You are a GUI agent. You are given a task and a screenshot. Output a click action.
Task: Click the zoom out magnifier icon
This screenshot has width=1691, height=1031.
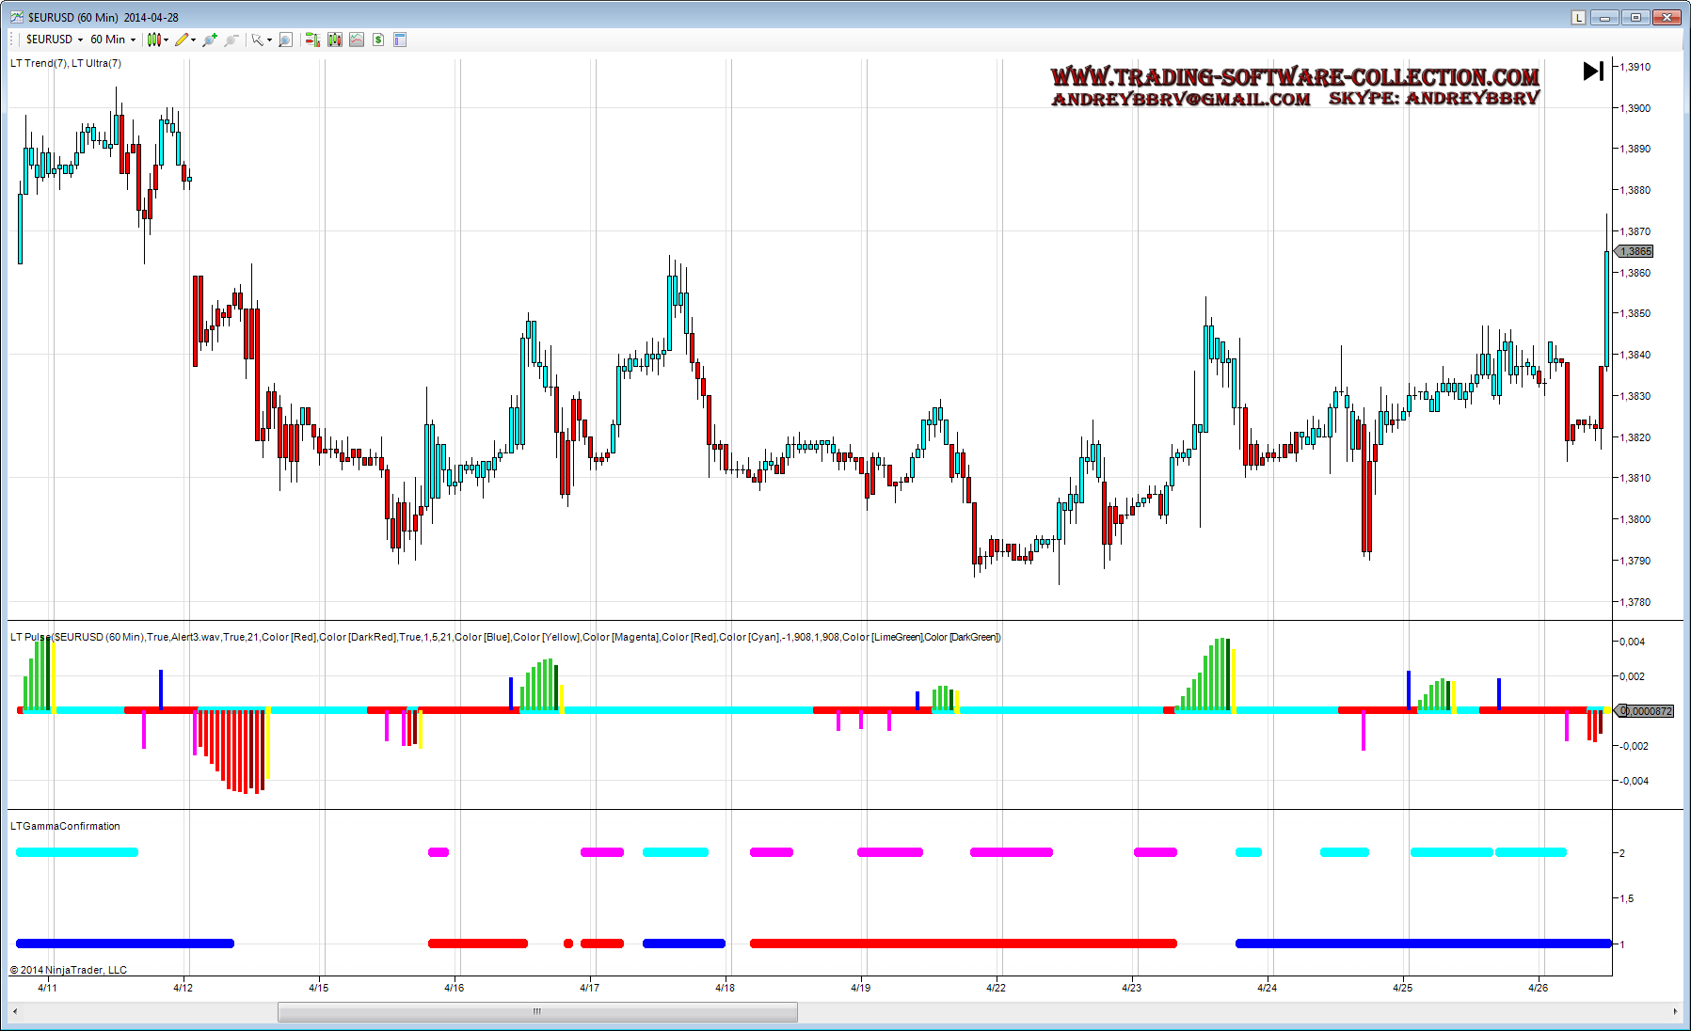tap(231, 40)
